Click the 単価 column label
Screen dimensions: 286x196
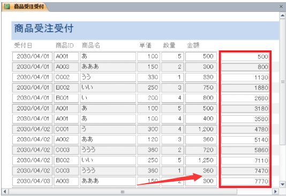point(145,45)
